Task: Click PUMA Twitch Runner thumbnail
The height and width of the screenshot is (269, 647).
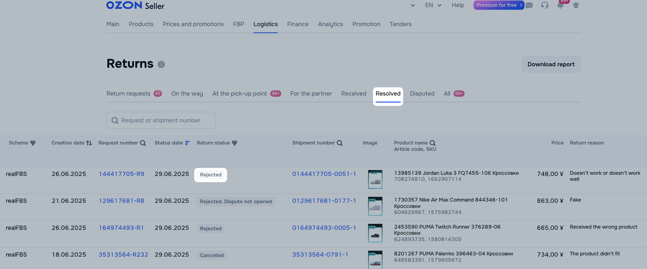Action: pos(375,233)
